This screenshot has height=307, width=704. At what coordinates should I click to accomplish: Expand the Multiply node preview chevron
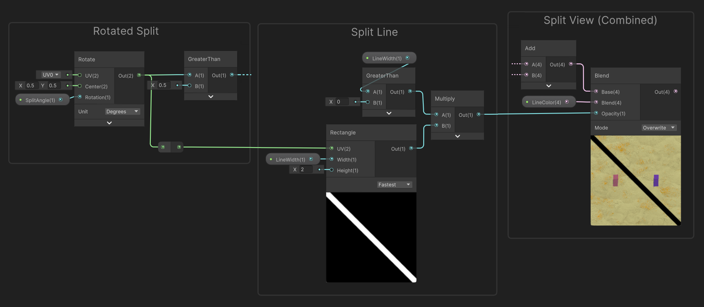[457, 136]
